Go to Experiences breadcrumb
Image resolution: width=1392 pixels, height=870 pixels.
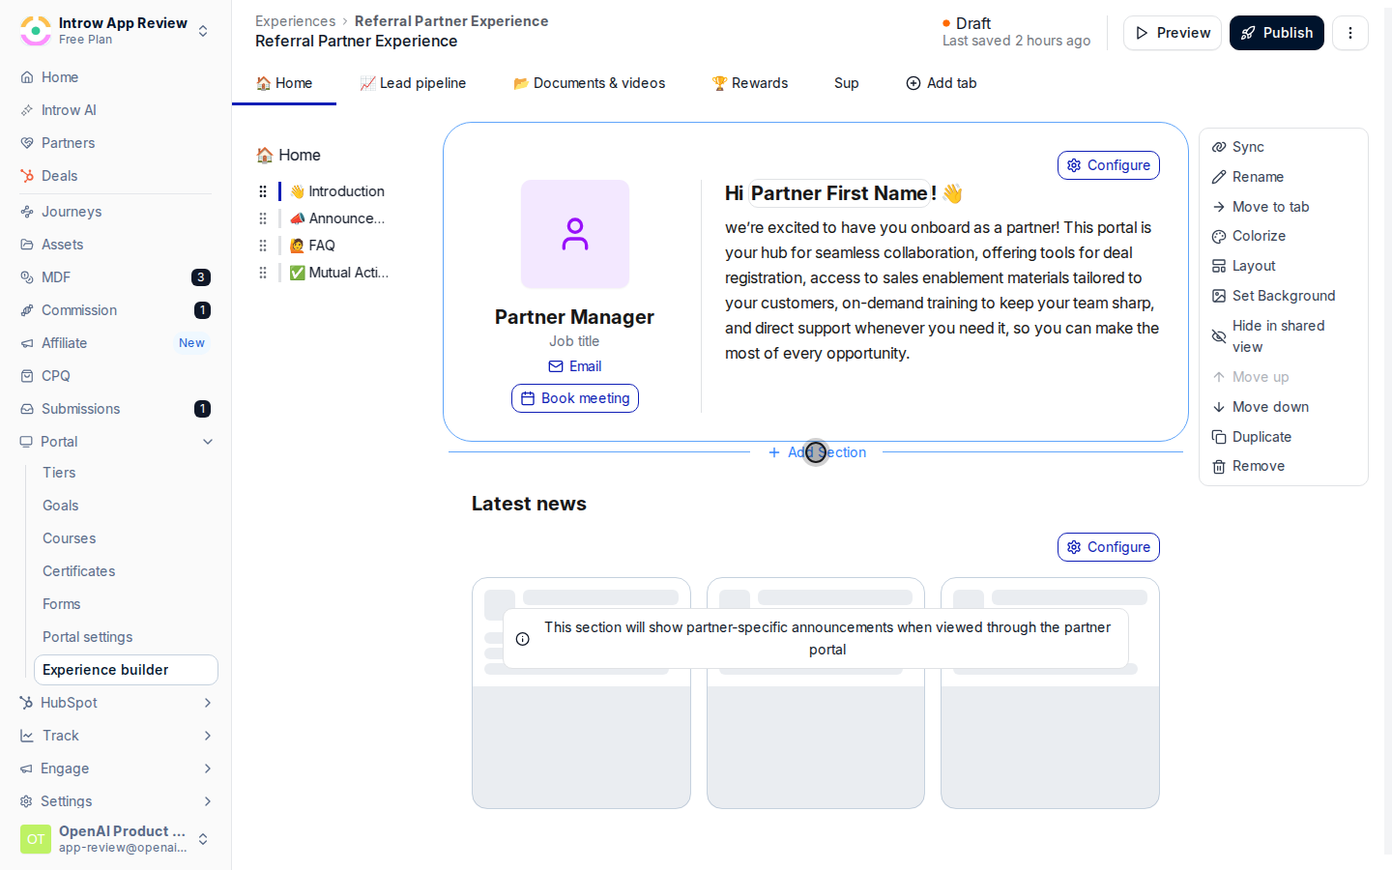pos(295,21)
